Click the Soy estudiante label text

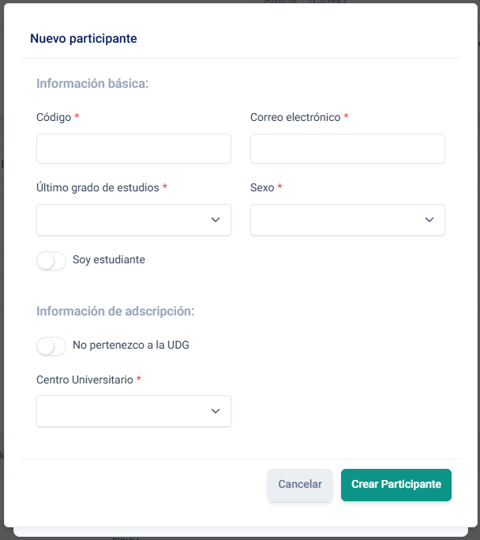[x=109, y=259]
